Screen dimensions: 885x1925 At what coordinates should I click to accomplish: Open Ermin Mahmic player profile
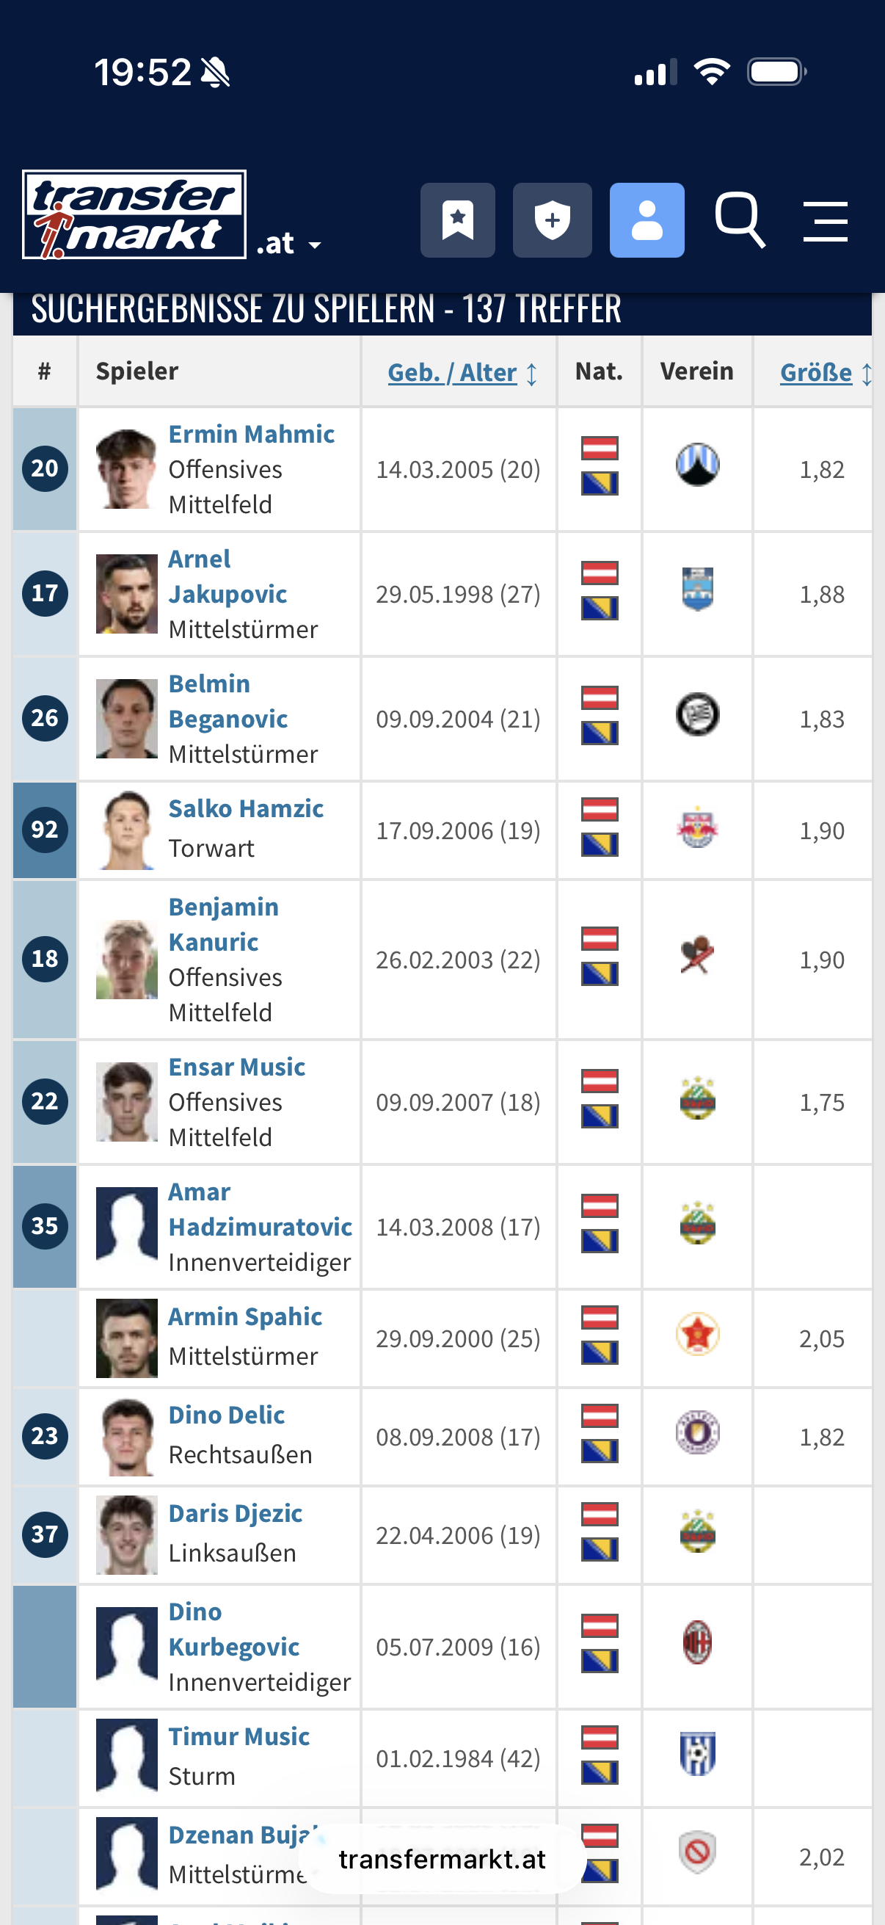[251, 434]
